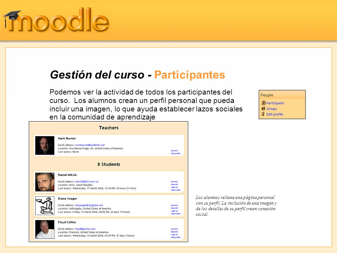Click Login as for Diane Yeager
The image size is (337, 253).
[174, 211]
